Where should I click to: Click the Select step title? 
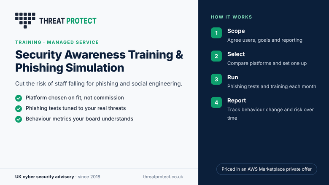(236, 54)
